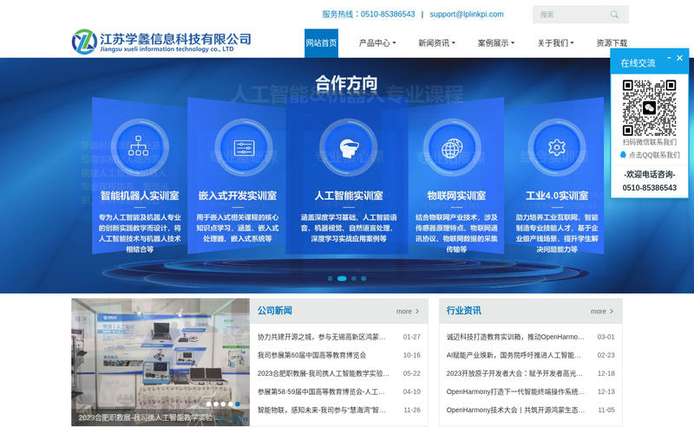This screenshot has height=433, width=694.
Task: Expand the 产品中心 dropdown menu
Action: pos(377,42)
